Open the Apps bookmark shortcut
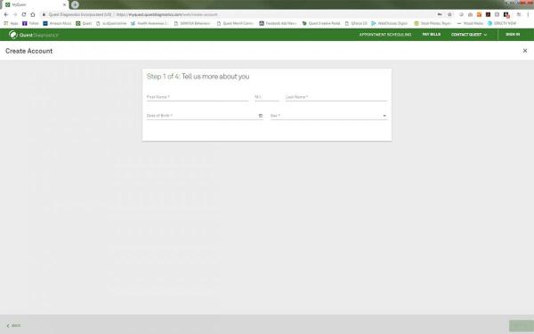Image resolution: width=534 pixels, height=334 pixels. point(11,23)
